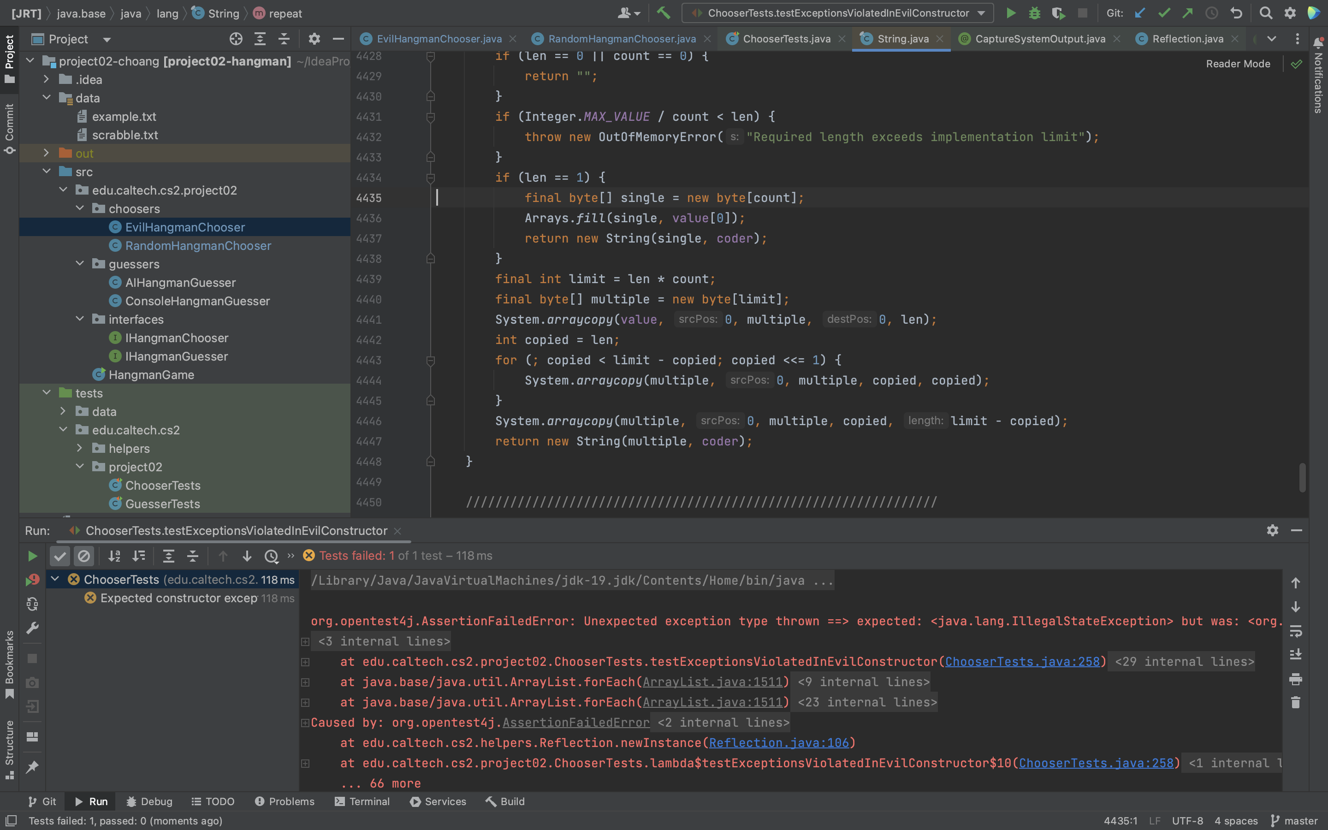Click the select opened file target icon
This screenshot has width=1328, height=830.
coord(236,39)
